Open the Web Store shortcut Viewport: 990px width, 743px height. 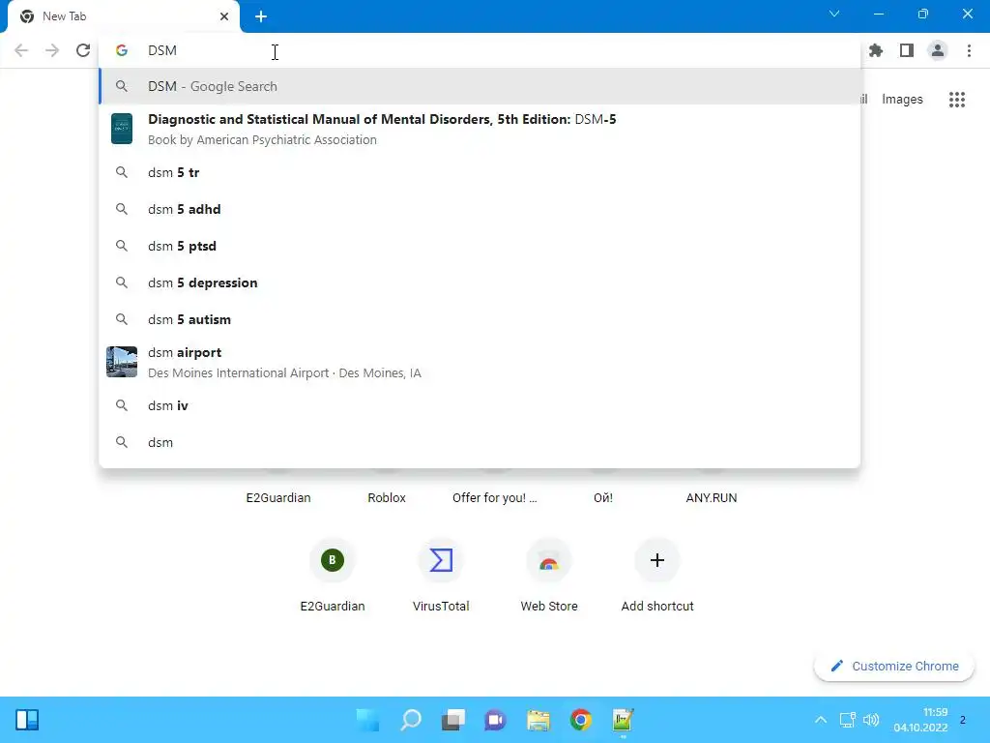(x=549, y=575)
